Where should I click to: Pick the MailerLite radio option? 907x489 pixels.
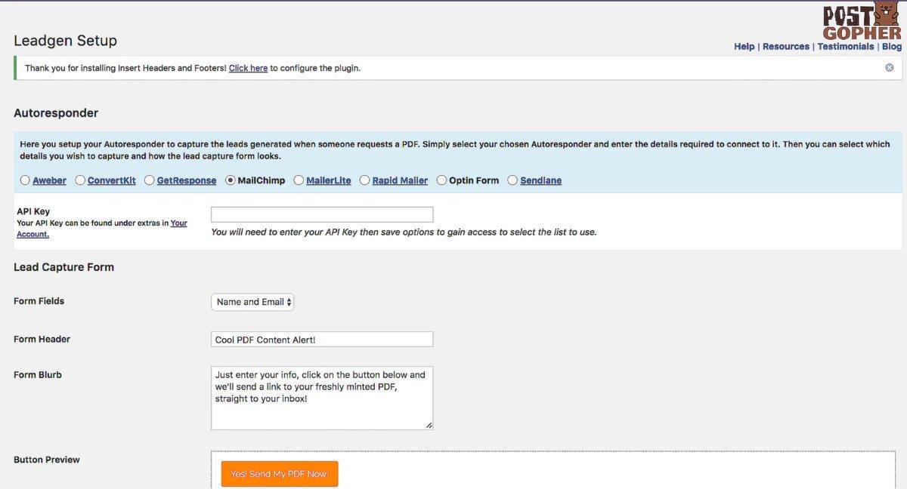pos(299,180)
